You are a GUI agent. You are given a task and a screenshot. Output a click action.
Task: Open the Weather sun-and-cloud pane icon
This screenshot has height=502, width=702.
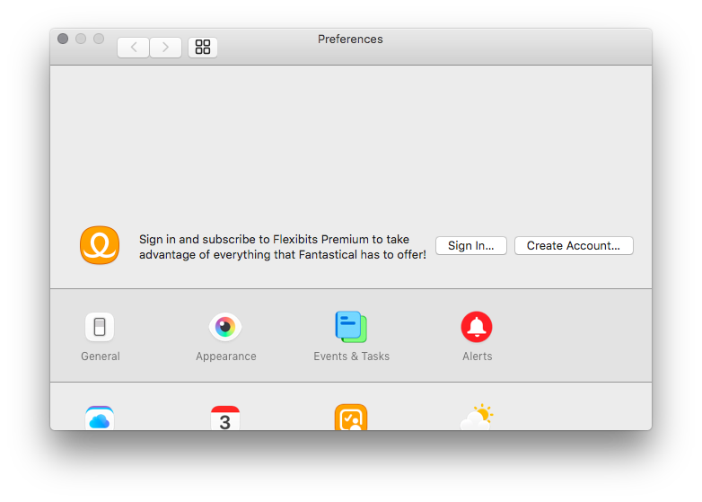[x=477, y=417]
